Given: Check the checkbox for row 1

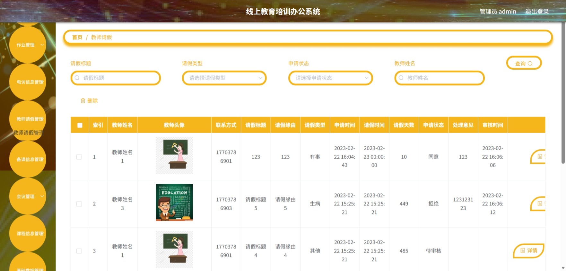Looking at the screenshot, I should point(79,157).
